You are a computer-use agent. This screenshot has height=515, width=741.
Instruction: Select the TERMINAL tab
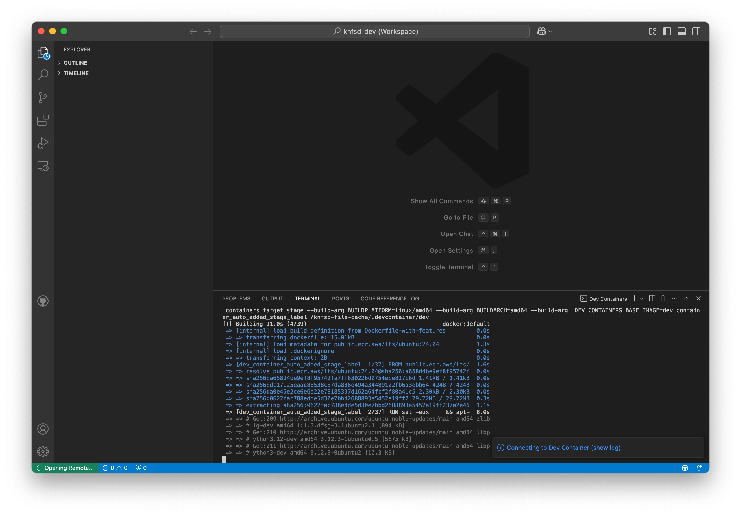(x=307, y=298)
